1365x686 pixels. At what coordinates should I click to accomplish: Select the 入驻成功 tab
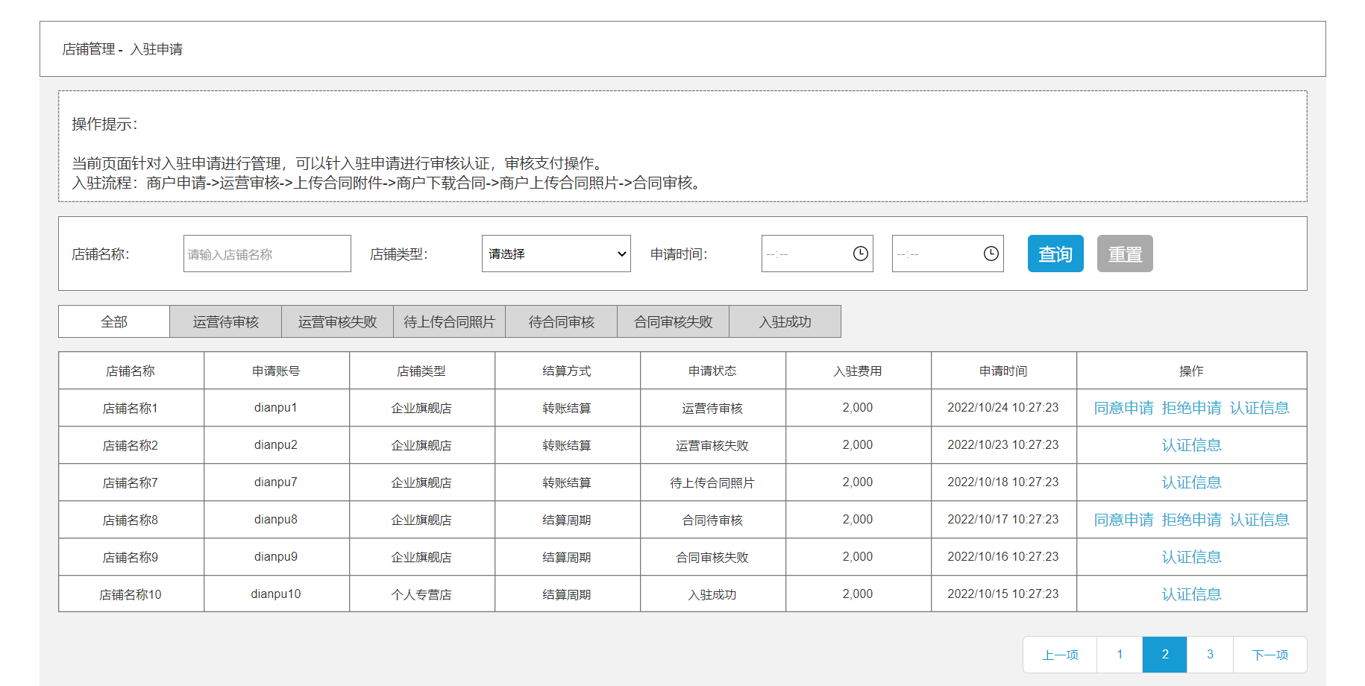click(x=785, y=321)
